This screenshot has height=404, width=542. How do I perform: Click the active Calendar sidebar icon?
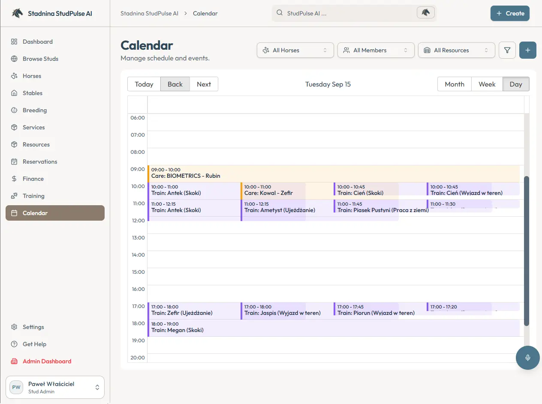[14, 213]
